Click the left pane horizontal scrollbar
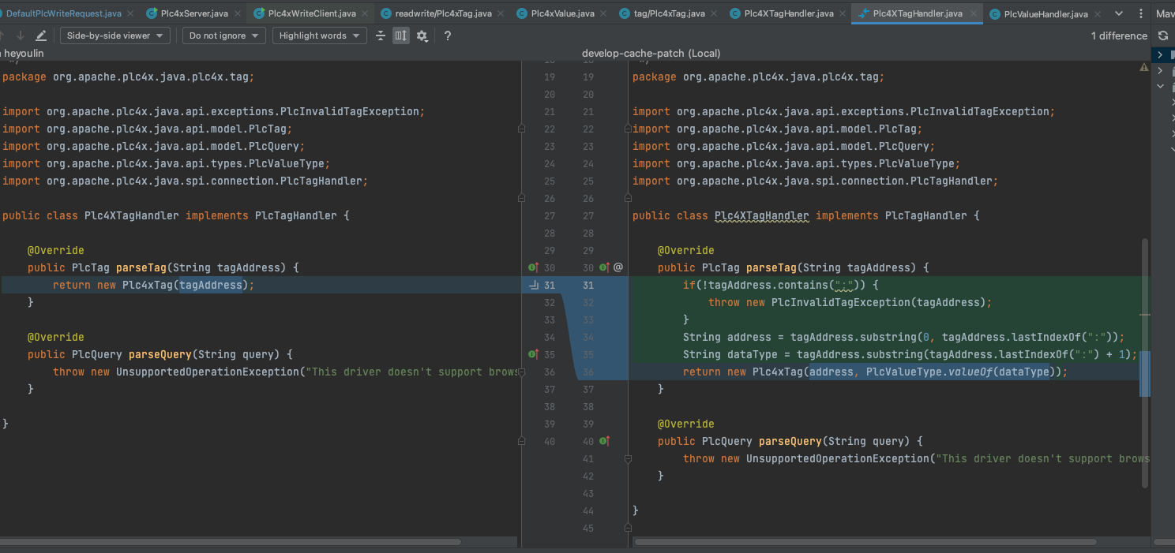This screenshot has width=1175, height=553. pyautogui.click(x=231, y=542)
